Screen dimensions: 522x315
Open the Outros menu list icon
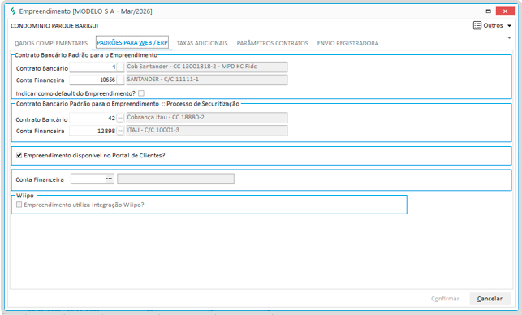477,25
